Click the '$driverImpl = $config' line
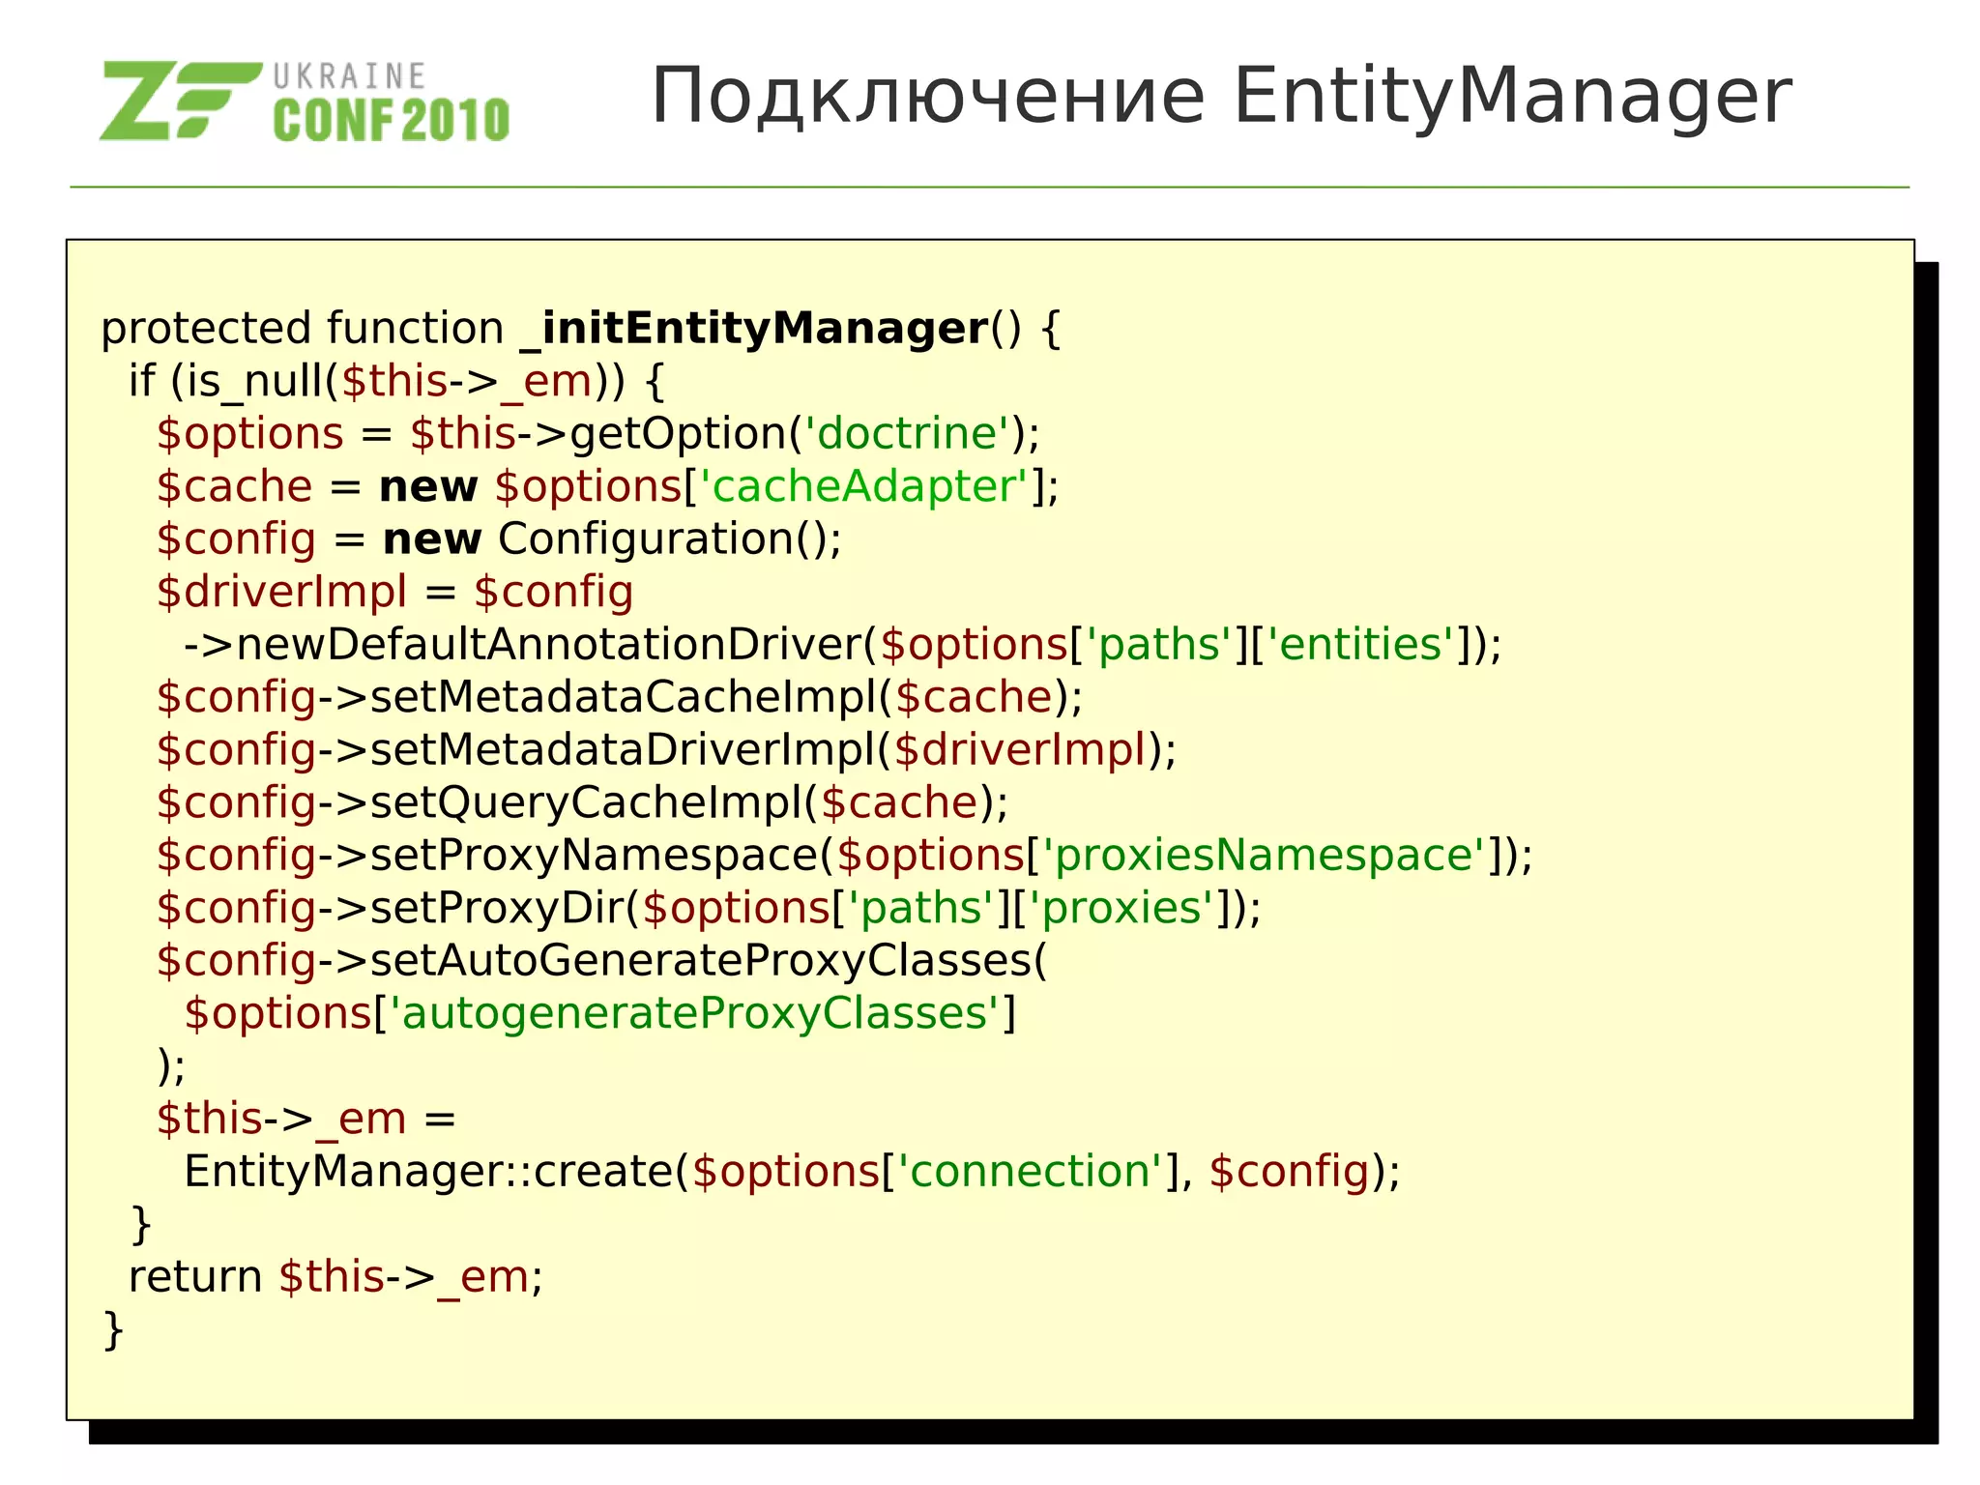 coord(395,592)
